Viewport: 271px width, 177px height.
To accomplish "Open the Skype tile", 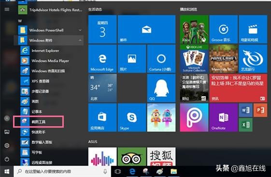I will click(132, 118).
